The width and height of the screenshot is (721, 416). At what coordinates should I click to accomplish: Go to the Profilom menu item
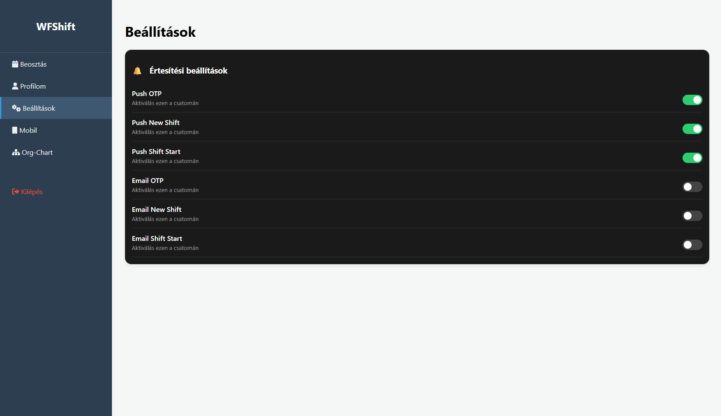click(33, 86)
